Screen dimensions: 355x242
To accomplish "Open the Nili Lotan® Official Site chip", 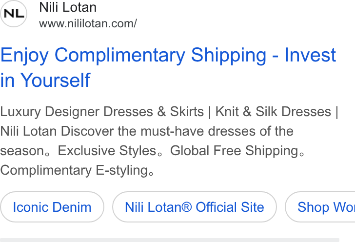I will 195,207.
